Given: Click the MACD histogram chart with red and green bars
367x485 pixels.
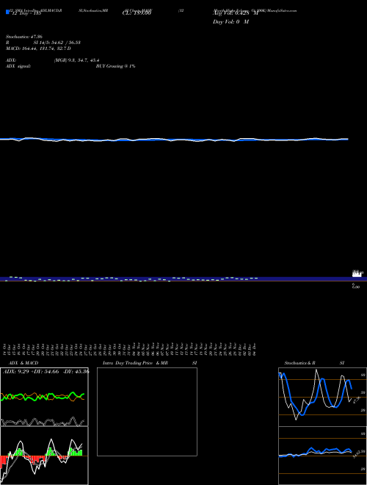Looking at the screenshot, I should [44, 456].
